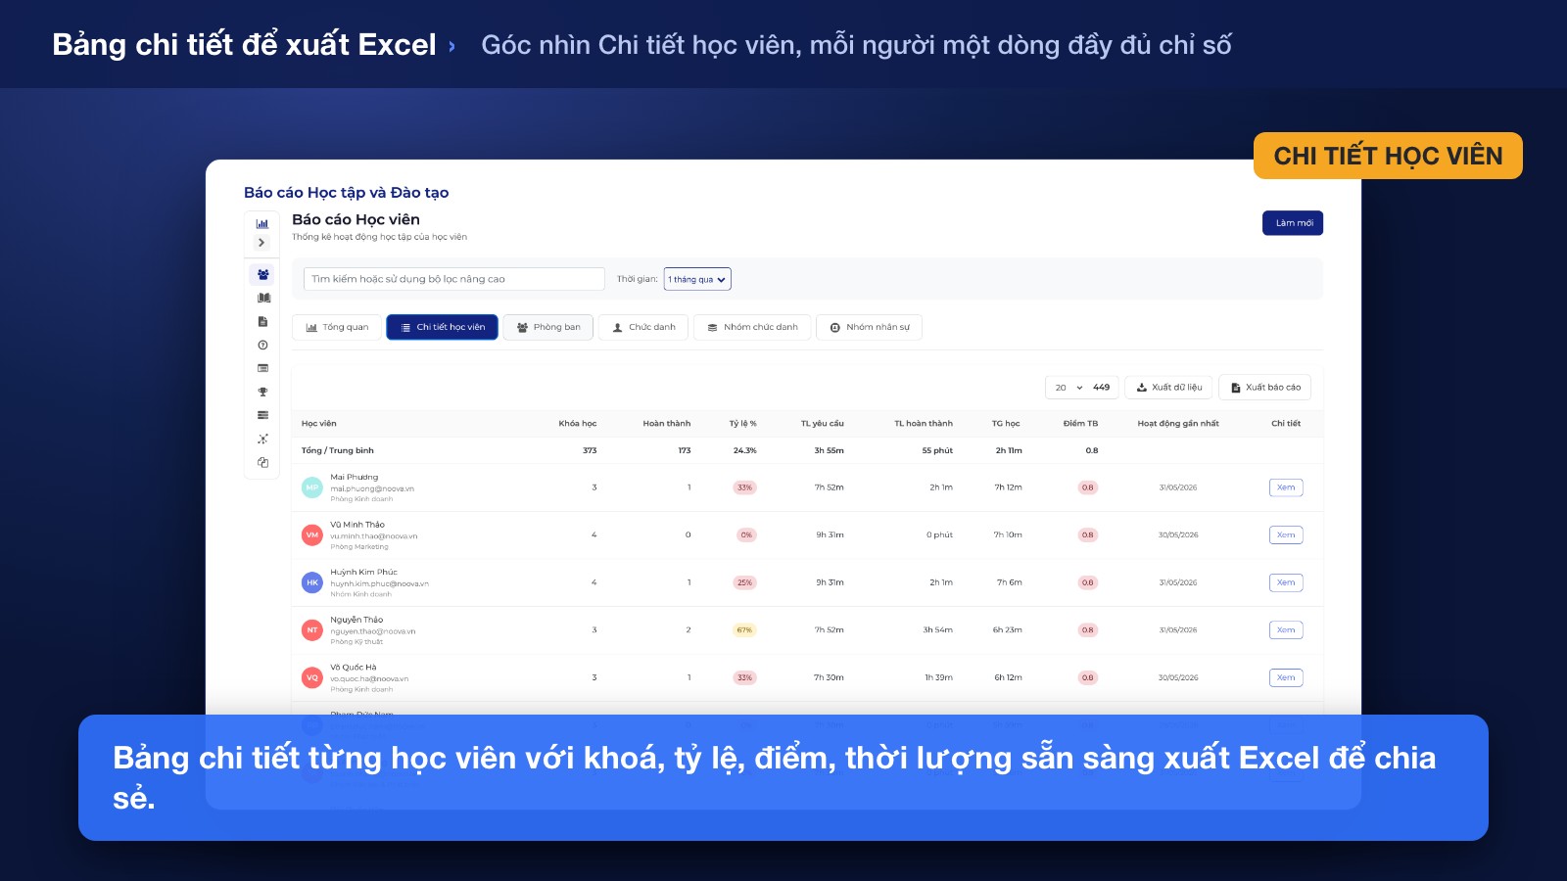
Task: Click the Tỷ lệ % column header
Action: click(x=743, y=424)
